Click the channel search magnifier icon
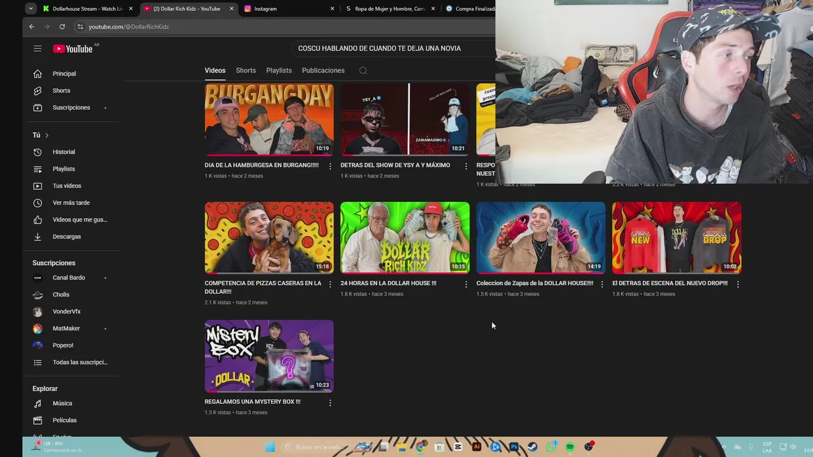This screenshot has height=457, width=813. click(363, 70)
